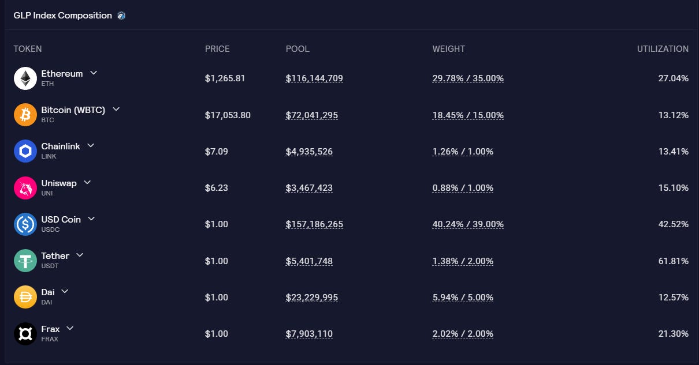
Task: Expand the Ethereum row dropdown chevron
Action: click(x=94, y=73)
